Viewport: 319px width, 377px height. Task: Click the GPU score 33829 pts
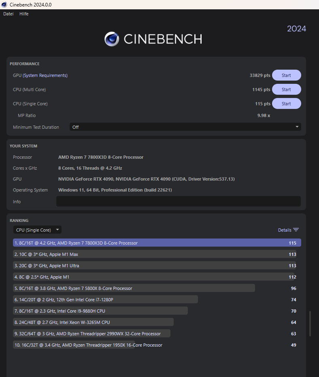260,75
